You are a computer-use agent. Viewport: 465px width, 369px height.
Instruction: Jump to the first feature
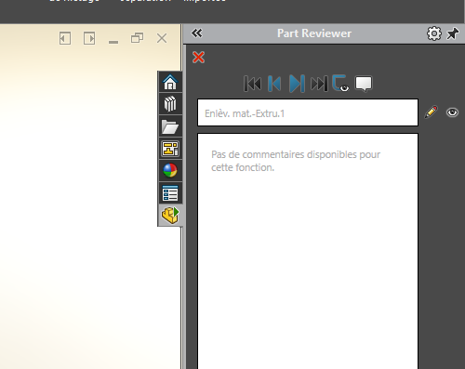253,84
